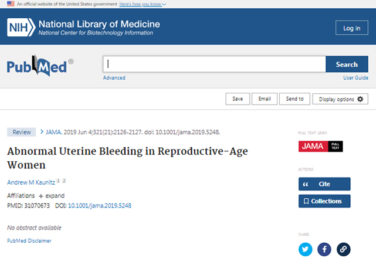Open the PubMed logo home link
The height and width of the screenshot is (258, 376).
click(40, 66)
